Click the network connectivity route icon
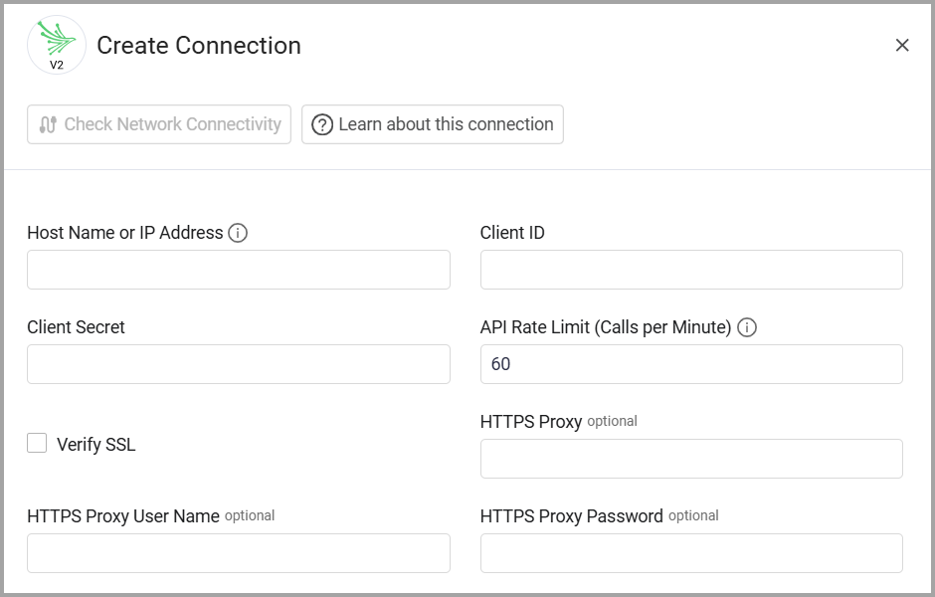This screenshot has width=935, height=597. (48, 124)
